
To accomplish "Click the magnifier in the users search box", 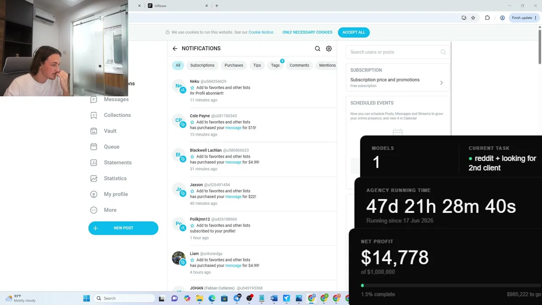I will coord(443,52).
